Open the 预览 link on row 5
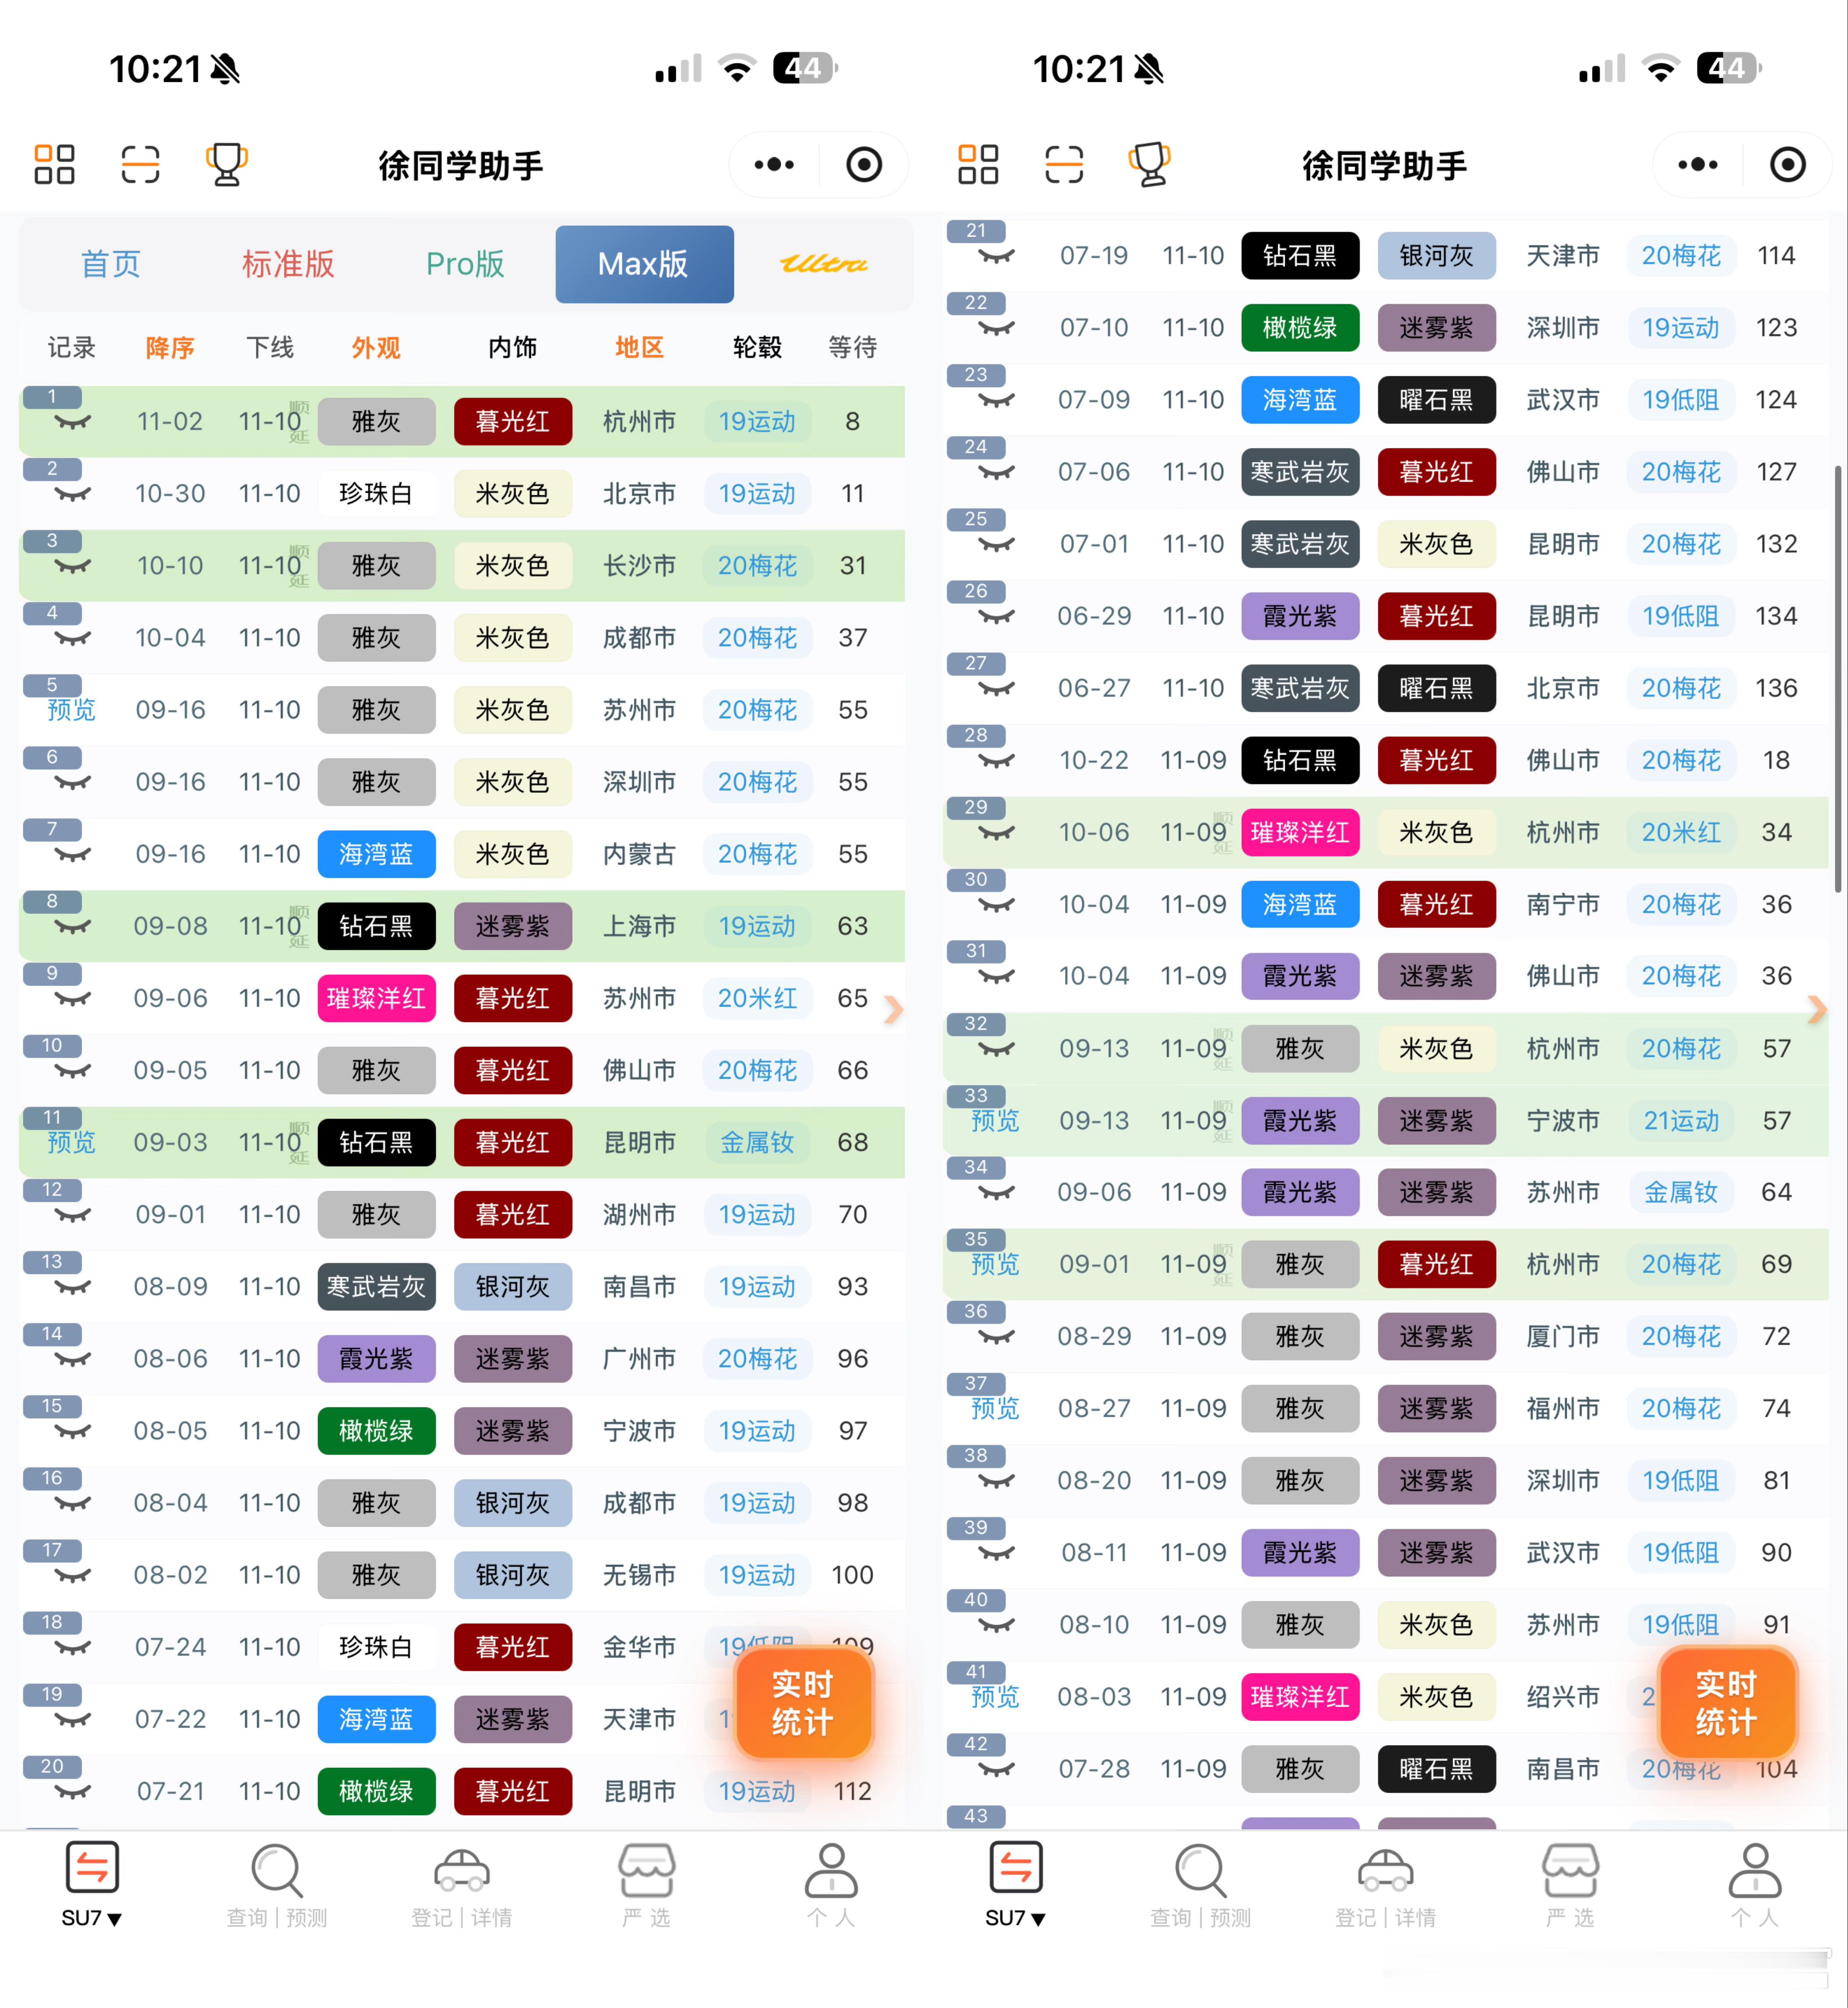 tap(72, 710)
